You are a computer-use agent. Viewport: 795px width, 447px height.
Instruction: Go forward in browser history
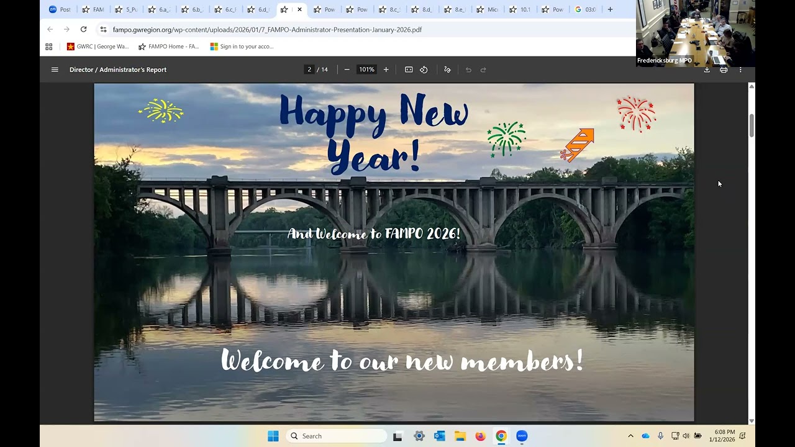click(66, 29)
